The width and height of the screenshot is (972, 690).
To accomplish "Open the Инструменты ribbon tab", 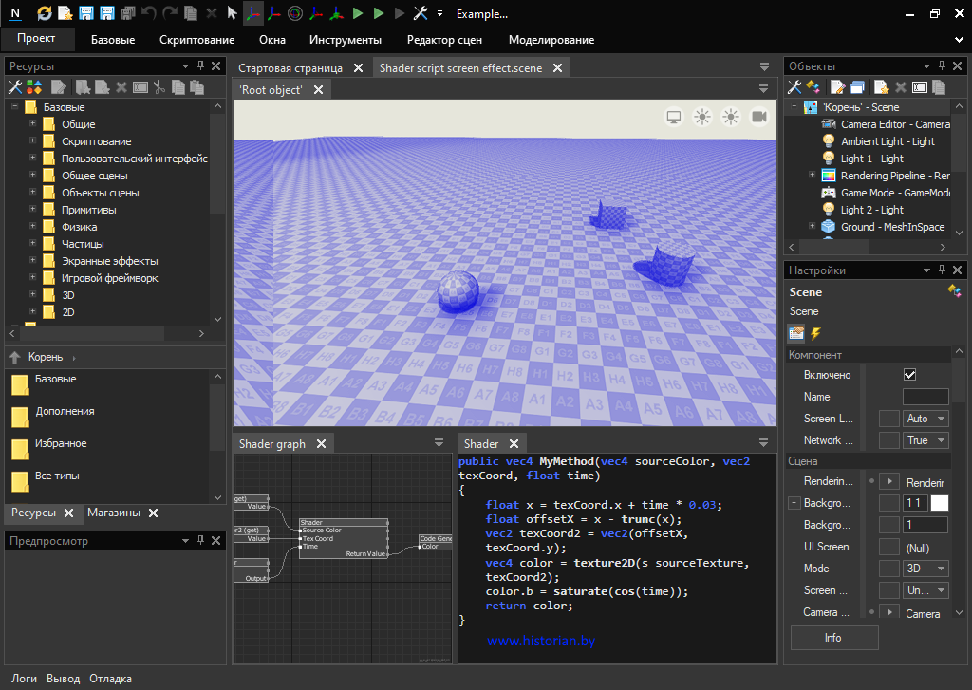I will click(345, 40).
